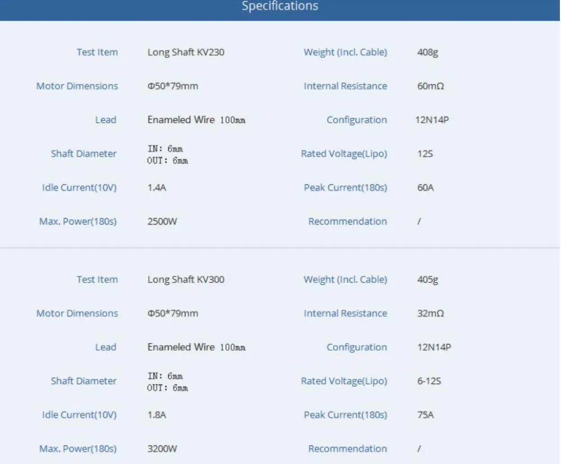Click the Specifications header title
Screen dimensions: 561x464
pos(280,6)
